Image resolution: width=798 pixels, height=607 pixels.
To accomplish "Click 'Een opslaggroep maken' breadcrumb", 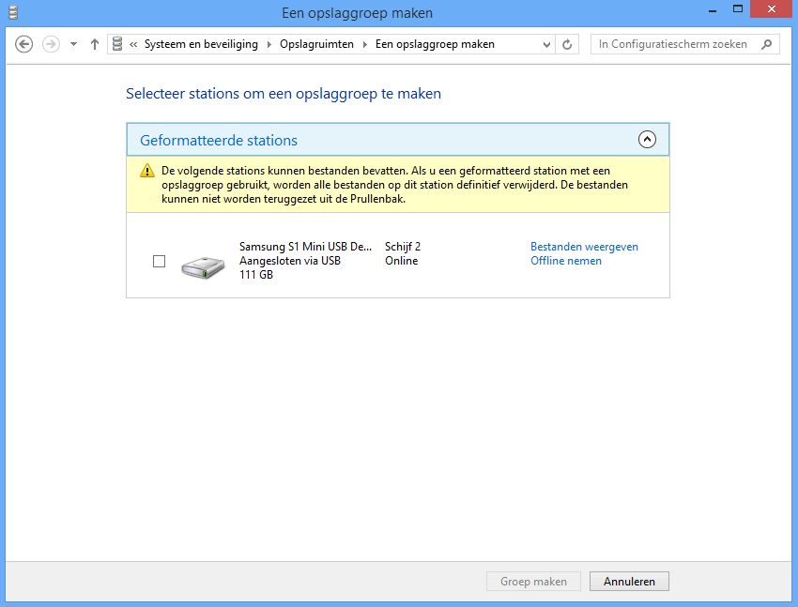I will point(435,44).
